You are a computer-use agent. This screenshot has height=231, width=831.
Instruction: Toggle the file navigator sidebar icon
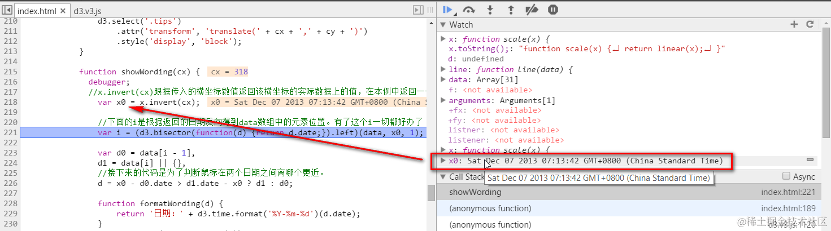pos(8,10)
